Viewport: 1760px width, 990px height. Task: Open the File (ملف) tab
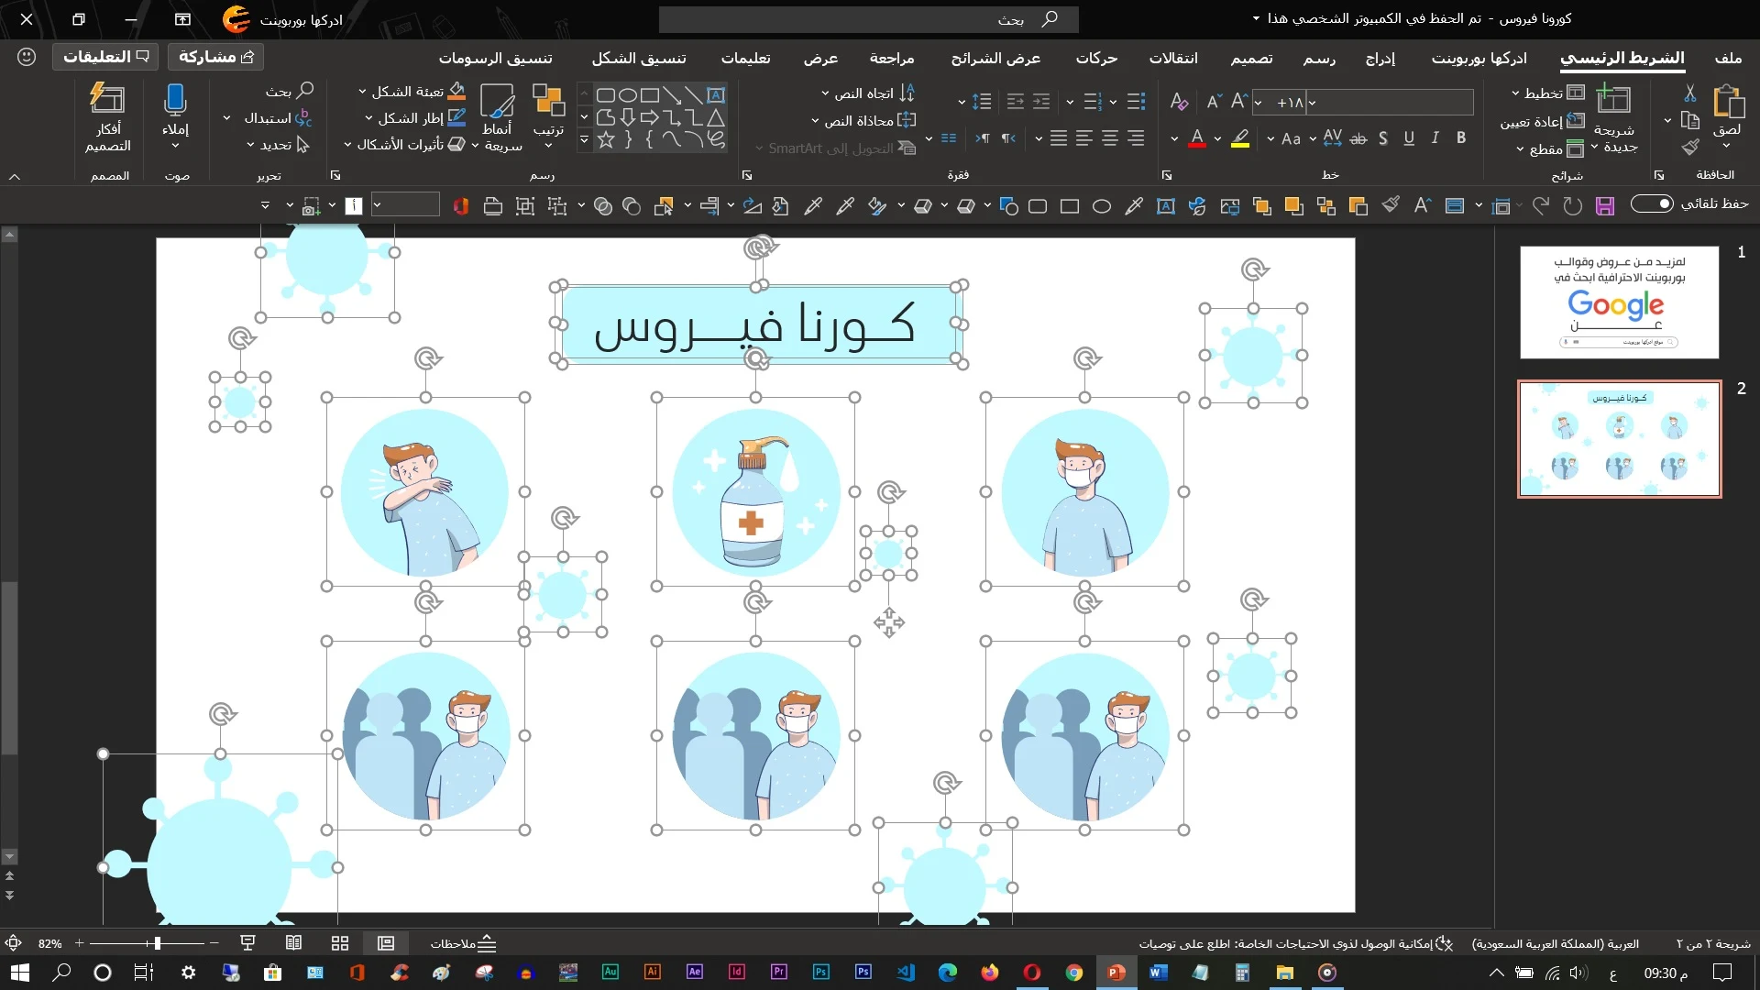pyautogui.click(x=1728, y=58)
